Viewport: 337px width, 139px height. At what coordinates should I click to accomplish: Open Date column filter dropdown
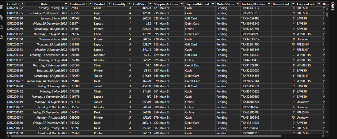pos(66,4)
